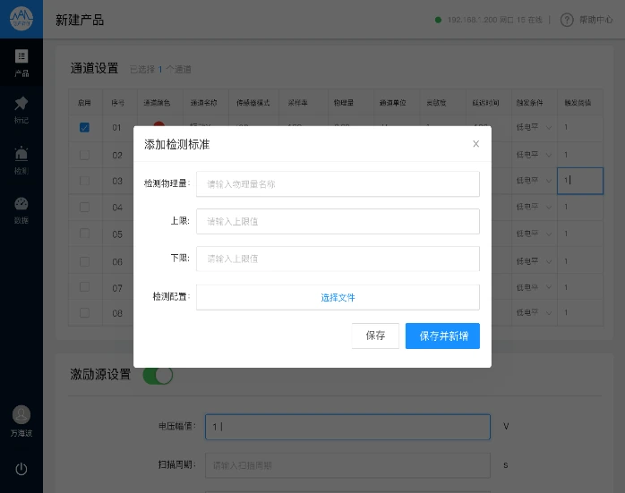The width and height of the screenshot is (625, 493).
Task: Open the 触发条件 dropdown for channel 03
Action: pyautogui.click(x=535, y=181)
